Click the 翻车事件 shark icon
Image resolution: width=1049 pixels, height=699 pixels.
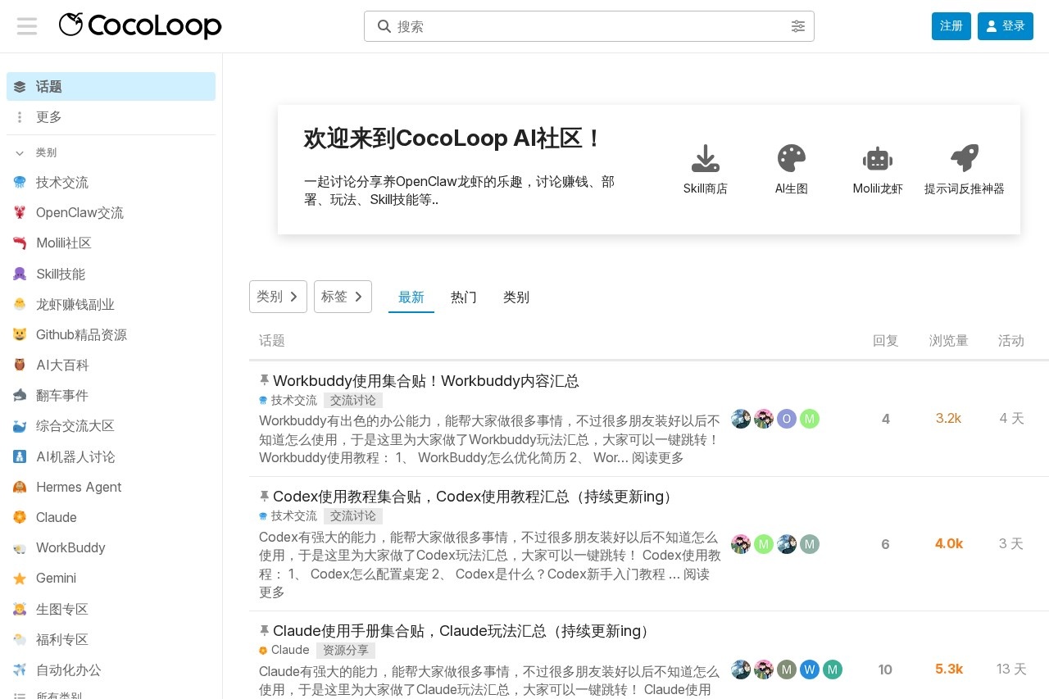(20, 395)
